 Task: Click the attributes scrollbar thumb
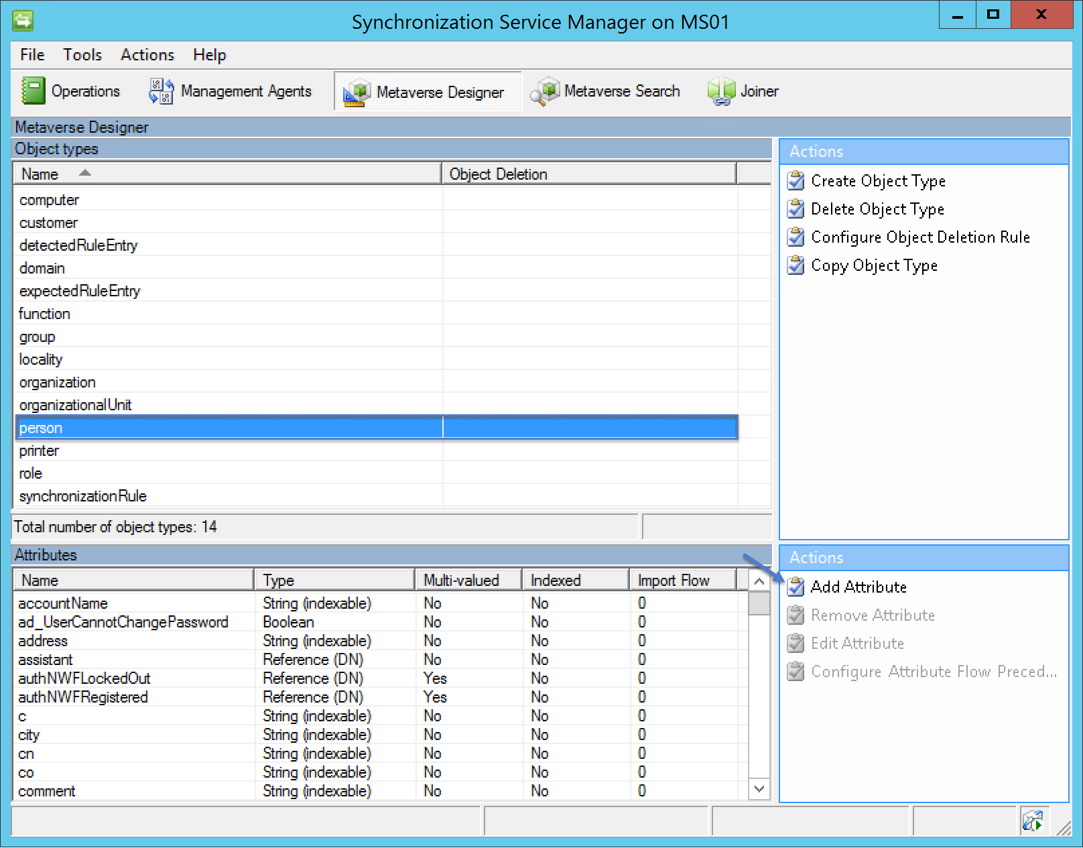tap(759, 603)
